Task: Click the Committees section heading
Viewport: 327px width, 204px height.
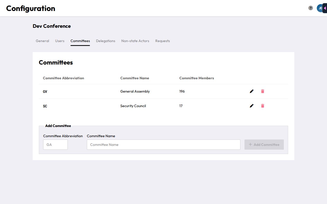Action: [56, 62]
